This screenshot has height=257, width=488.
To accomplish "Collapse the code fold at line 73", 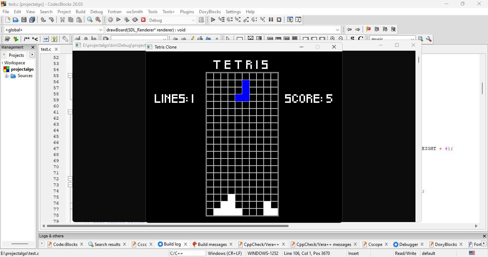I will (70, 185).
